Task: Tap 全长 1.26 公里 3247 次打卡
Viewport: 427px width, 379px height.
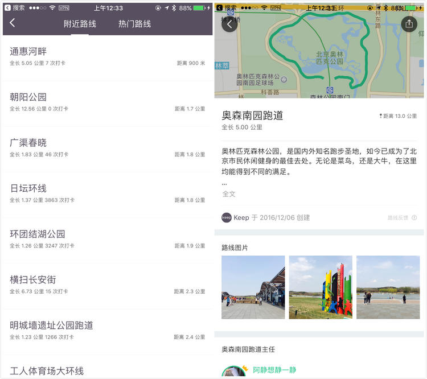Action: pos(42,246)
